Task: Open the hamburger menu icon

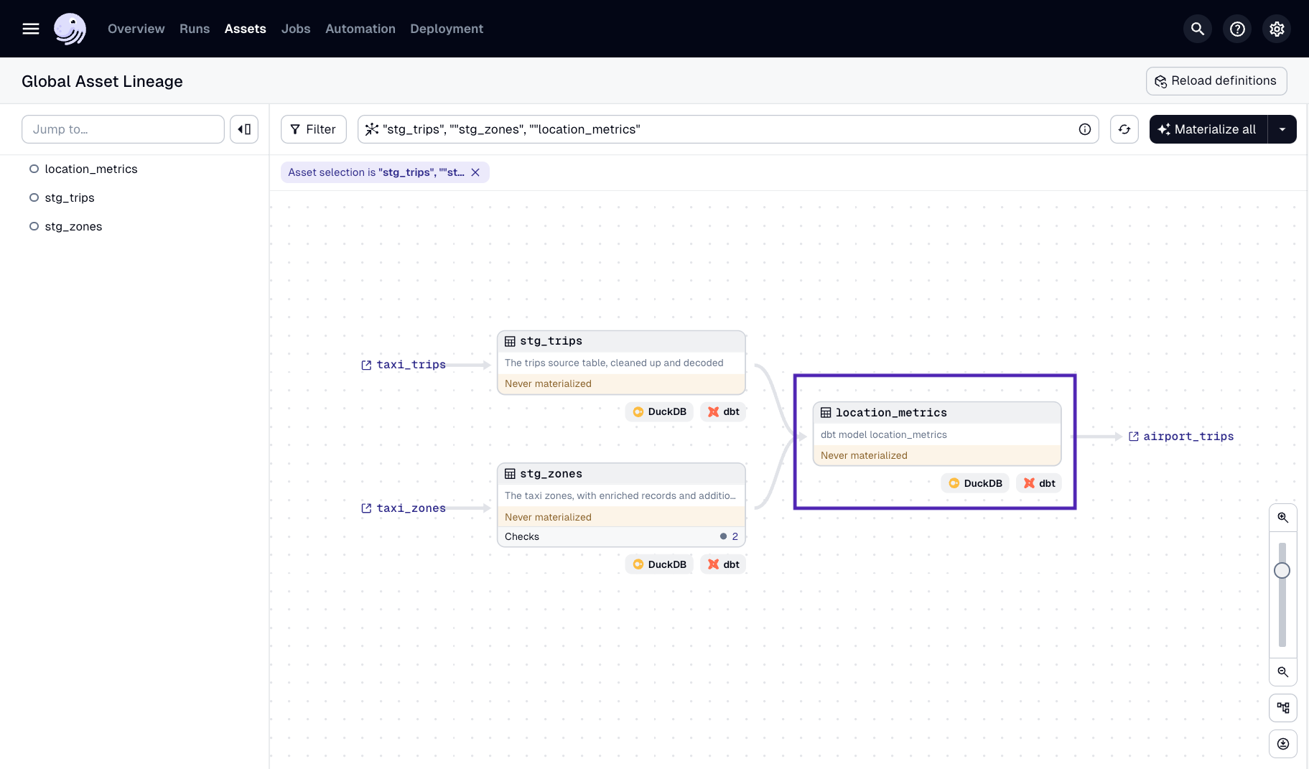Action: click(x=31, y=29)
